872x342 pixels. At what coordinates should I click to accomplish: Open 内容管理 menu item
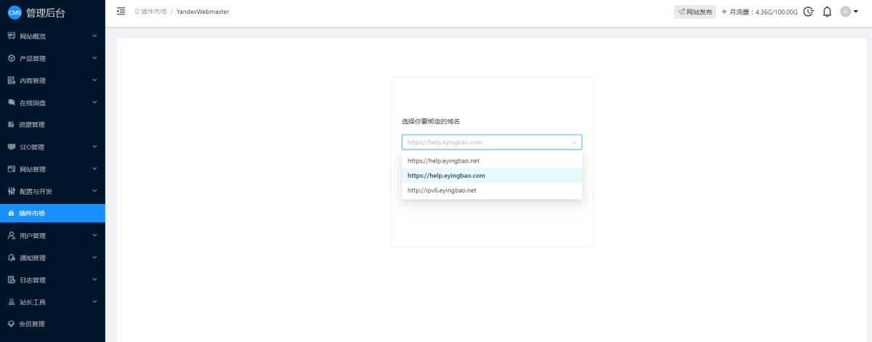52,80
